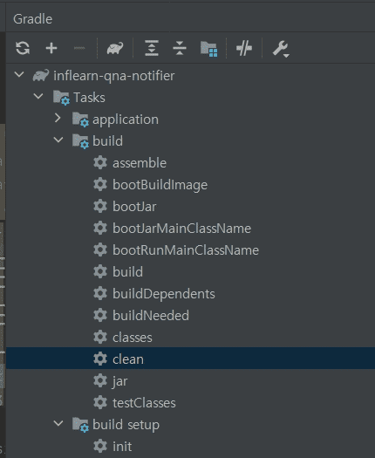This screenshot has height=458, width=375.
Task: Click the elephant icon to execute Gradle task
Action: click(x=115, y=48)
